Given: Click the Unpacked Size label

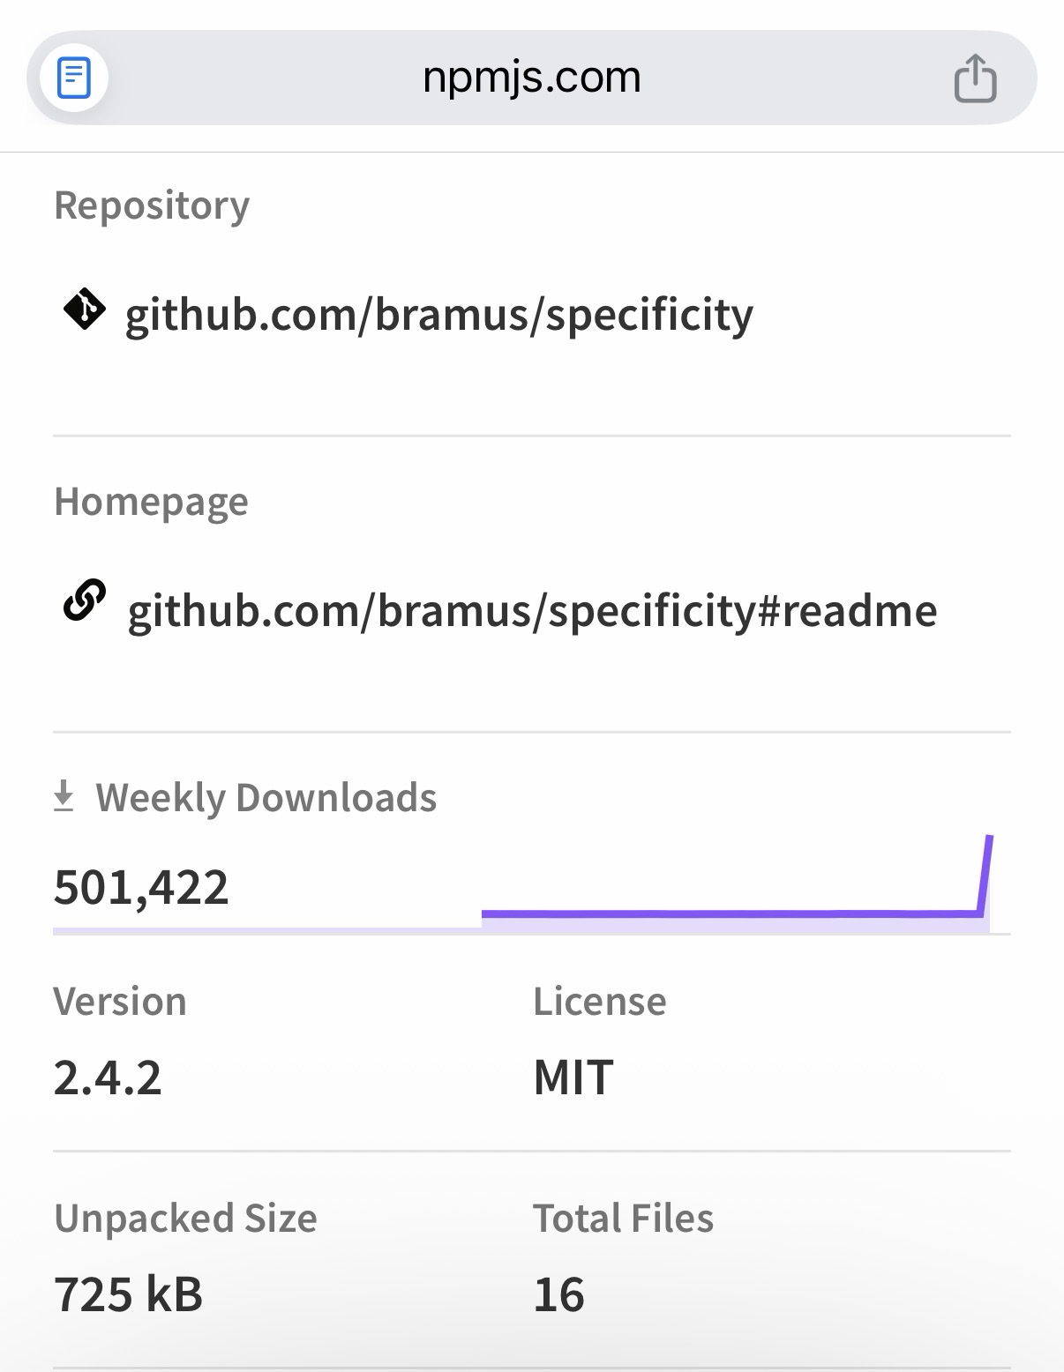Looking at the screenshot, I should coord(185,1219).
